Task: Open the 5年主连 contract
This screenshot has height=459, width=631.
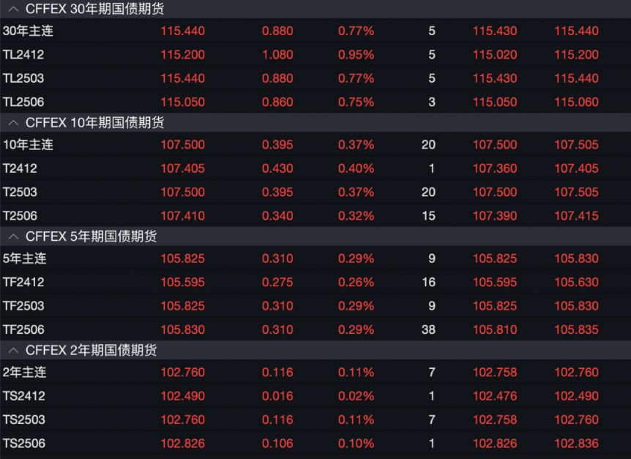Action: tap(25, 258)
